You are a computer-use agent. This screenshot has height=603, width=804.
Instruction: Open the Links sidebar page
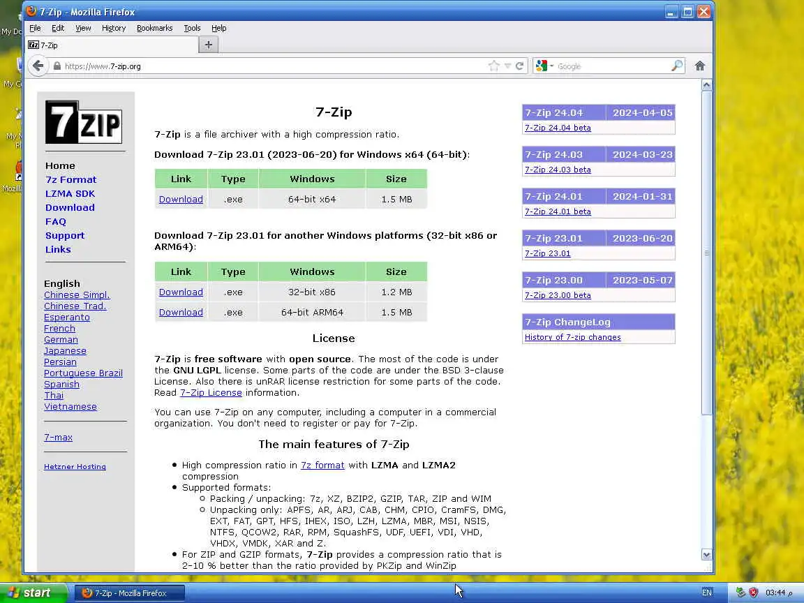tap(58, 249)
